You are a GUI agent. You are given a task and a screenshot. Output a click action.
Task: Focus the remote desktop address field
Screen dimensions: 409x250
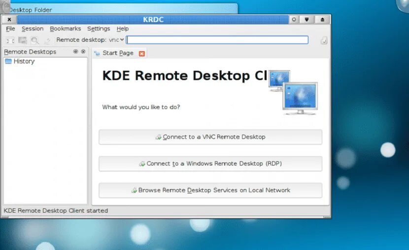tap(217, 40)
